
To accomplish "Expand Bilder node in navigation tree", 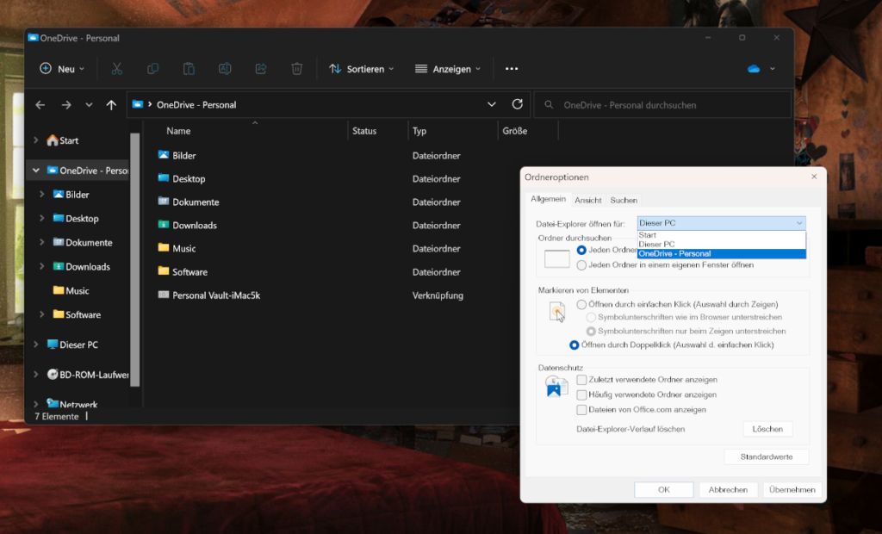I will pyautogui.click(x=41, y=194).
